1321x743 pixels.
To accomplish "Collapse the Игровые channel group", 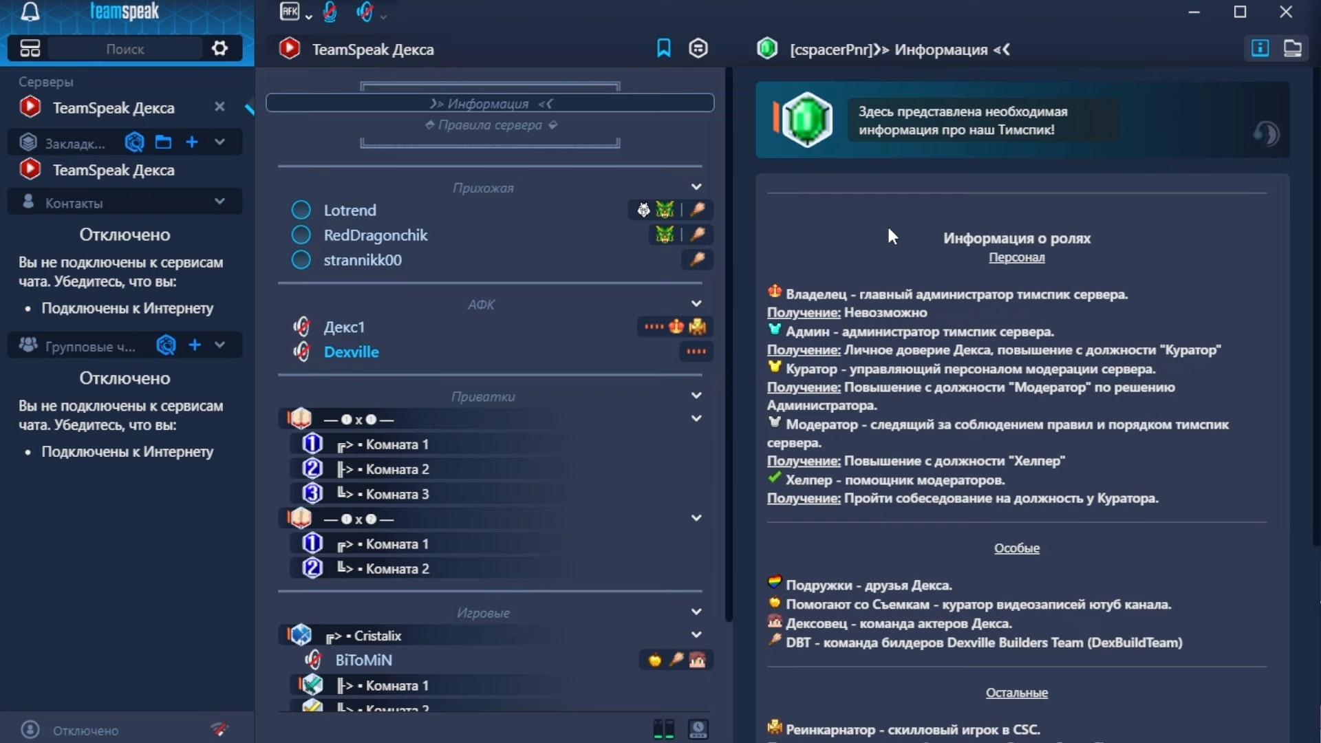I will 696,612.
